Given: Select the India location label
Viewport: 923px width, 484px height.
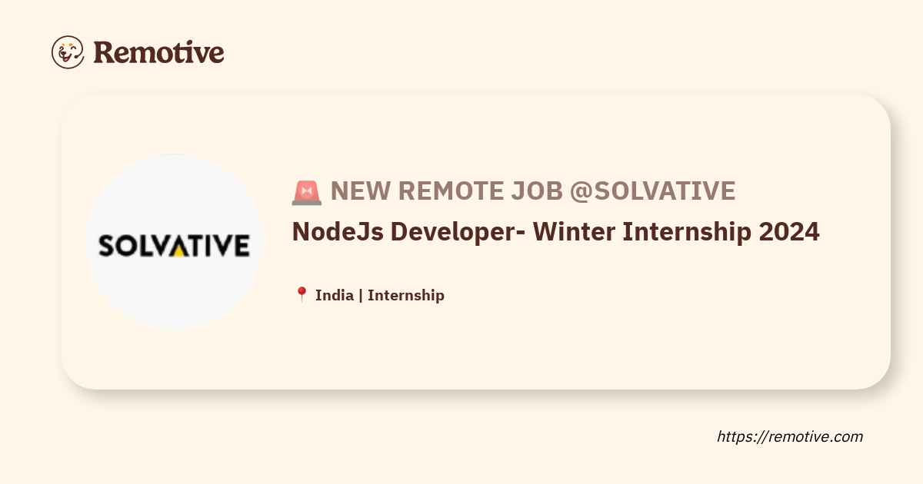Looking at the screenshot, I should pyautogui.click(x=335, y=295).
